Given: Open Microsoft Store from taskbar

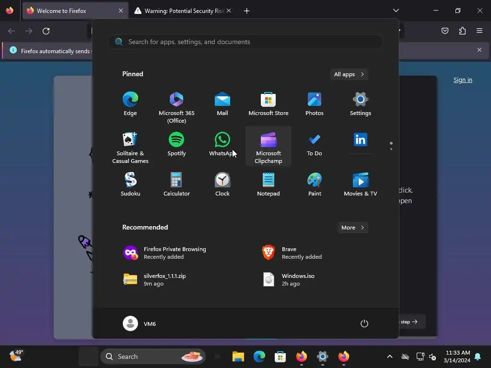Looking at the screenshot, I should [280, 356].
